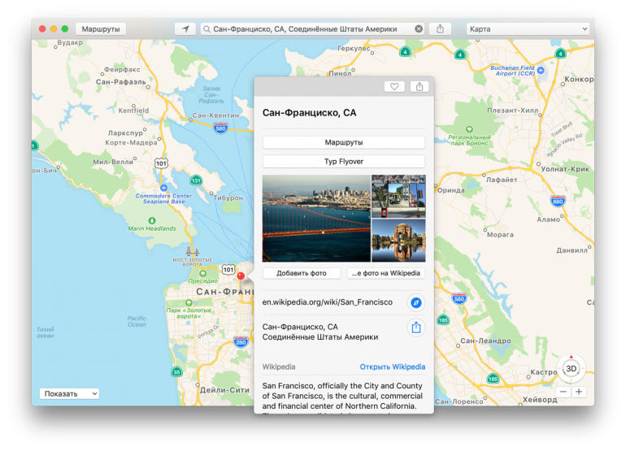Click the Marin Headlands park icon
This screenshot has width=626, height=451.
152,220
